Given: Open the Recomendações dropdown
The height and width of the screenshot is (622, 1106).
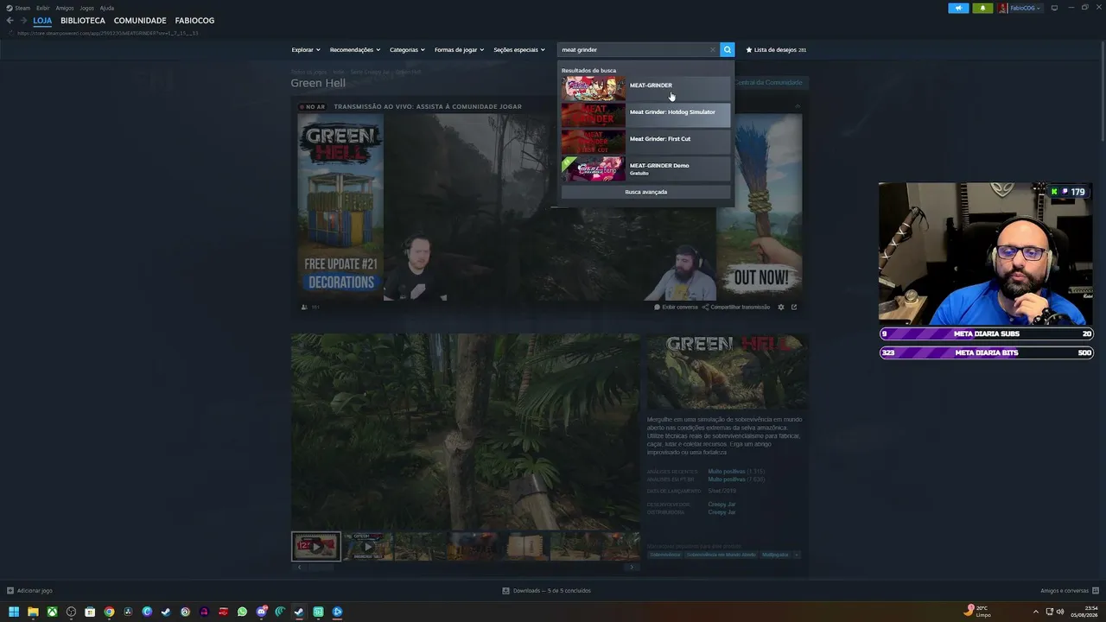Looking at the screenshot, I should click(x=355, y=50).
